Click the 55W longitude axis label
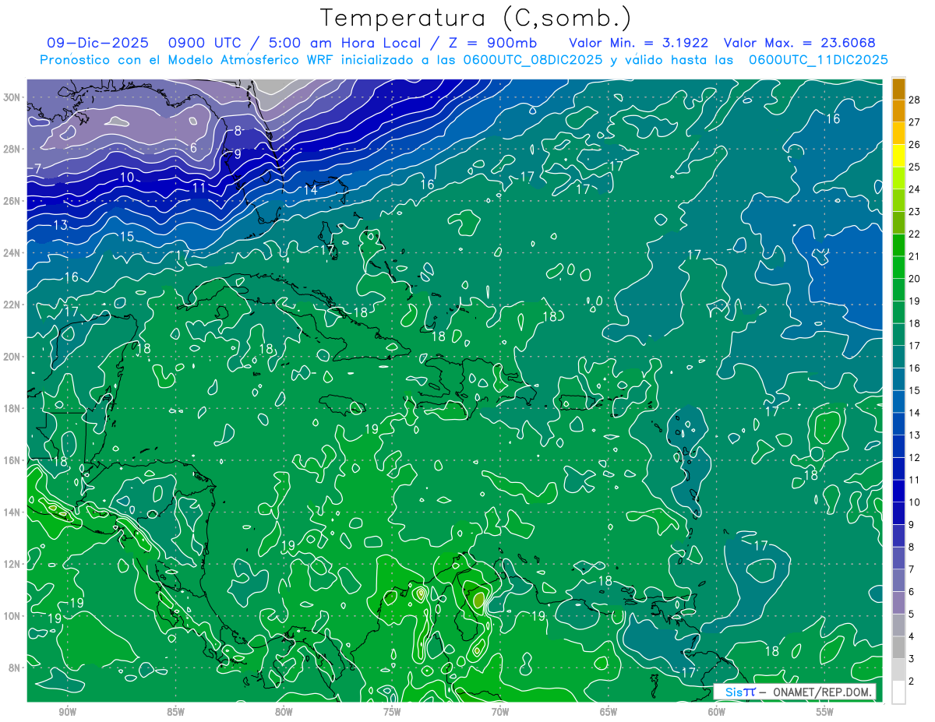935x722 pixels. 825,712
